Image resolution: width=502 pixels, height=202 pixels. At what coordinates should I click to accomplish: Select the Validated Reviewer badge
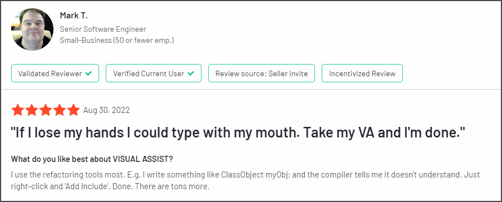point(55,73)
